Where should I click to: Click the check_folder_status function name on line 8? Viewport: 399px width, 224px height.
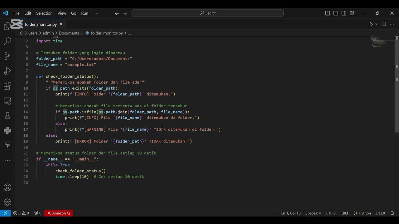click(x=68, y=77)
